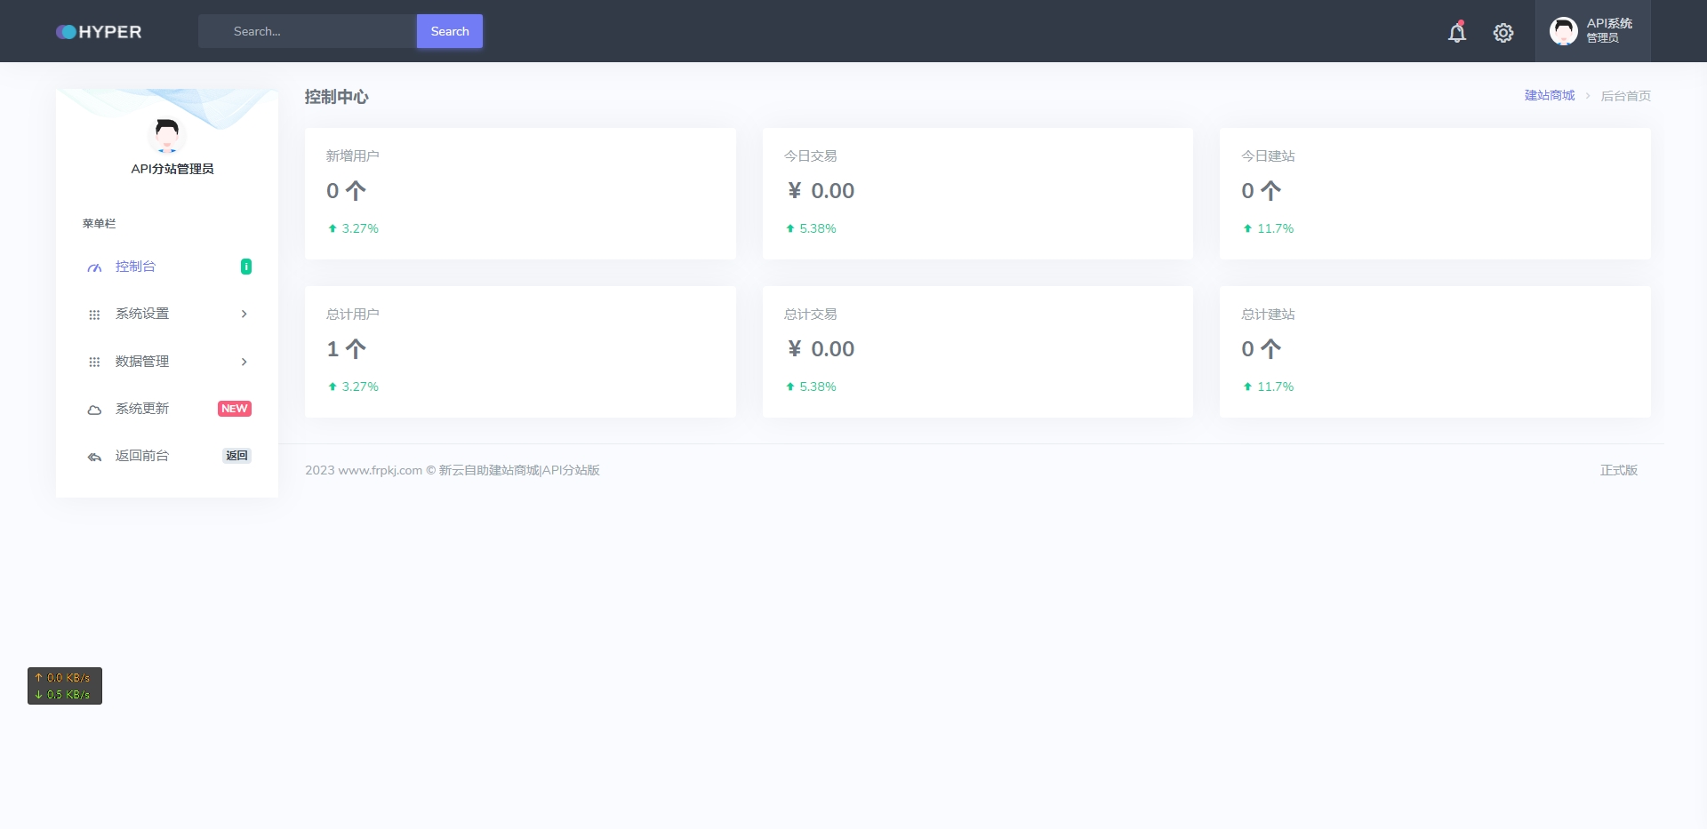Open the API系统 管理员 user dropdown
Viewport: 1707px width, 829px height.
pyautogui.click(x=1592, y=31)
